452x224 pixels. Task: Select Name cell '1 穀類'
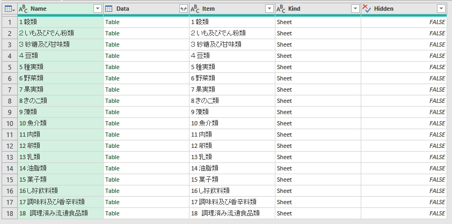coord(61,22)
